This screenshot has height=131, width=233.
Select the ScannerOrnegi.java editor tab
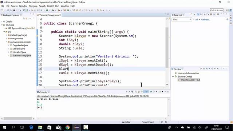[x=49, y=15]
